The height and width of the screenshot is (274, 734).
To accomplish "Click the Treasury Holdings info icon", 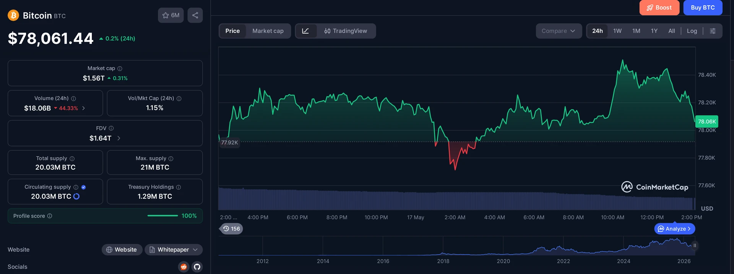I will (x=179, y=187).
